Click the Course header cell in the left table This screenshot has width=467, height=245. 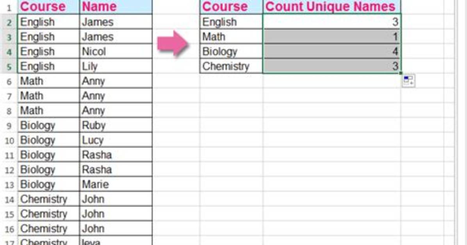pos(48,7)
